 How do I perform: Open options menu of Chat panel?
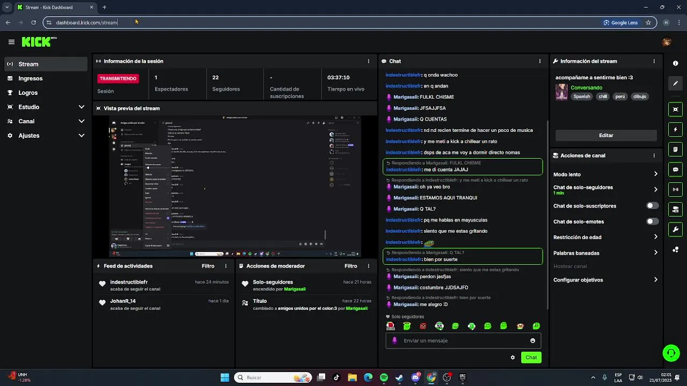[x=540, y=61]
